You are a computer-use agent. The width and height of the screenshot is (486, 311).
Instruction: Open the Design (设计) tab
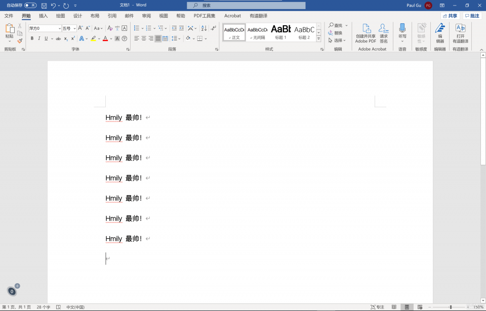77,16
